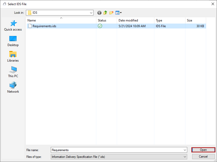Cancel the file selection dialog
Viewport: 217px width, 162px height.
click(203, 156)
